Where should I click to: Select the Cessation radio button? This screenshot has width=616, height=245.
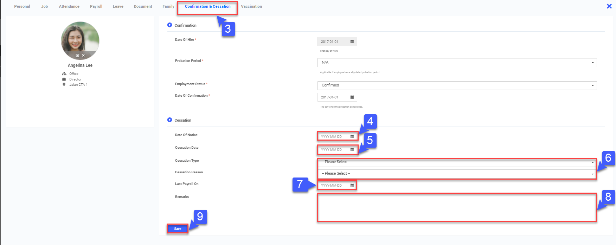pos(170,120)
